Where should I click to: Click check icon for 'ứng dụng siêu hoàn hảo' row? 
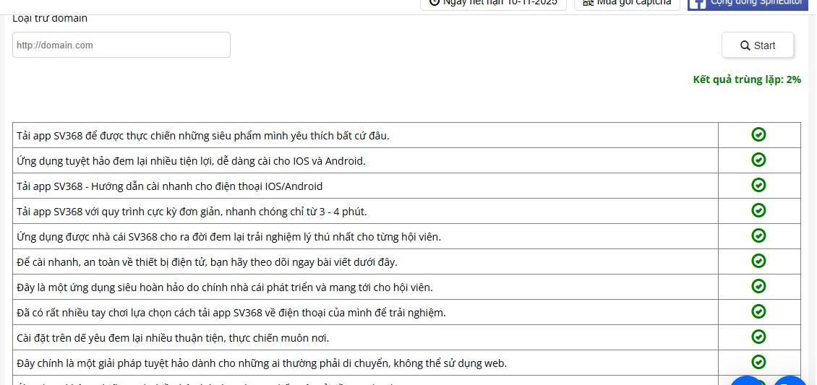758,286
